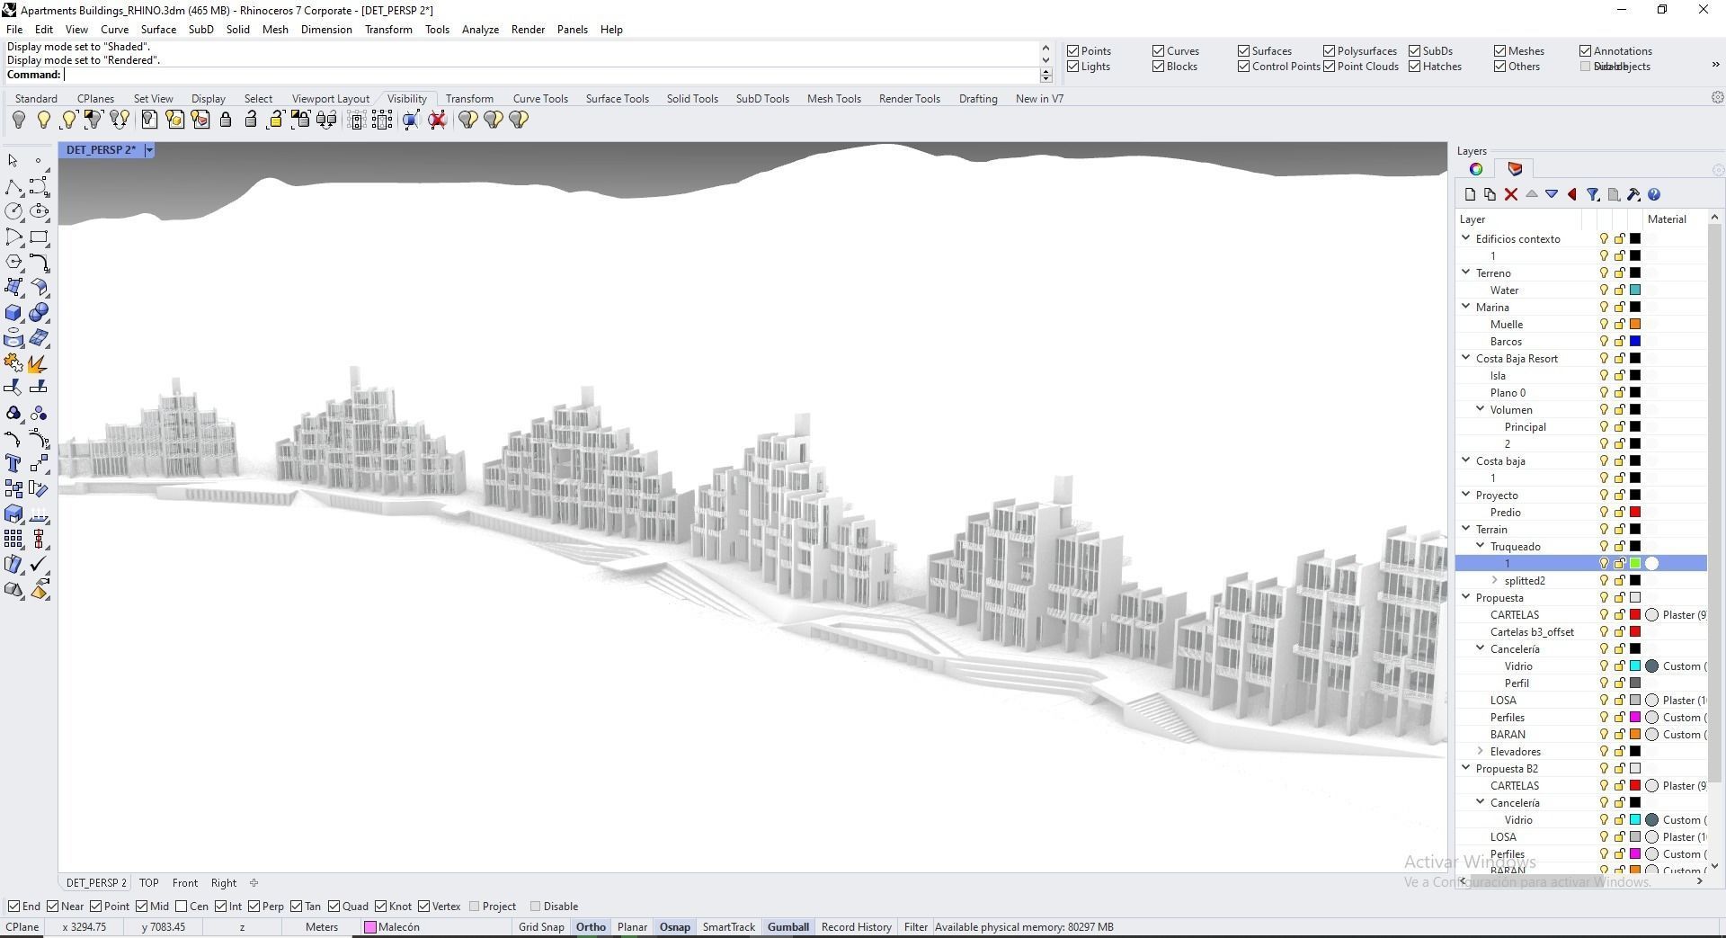Collapse the Edificios contexto layer
The image size is (1726, 938).
tap(1466, 238)
